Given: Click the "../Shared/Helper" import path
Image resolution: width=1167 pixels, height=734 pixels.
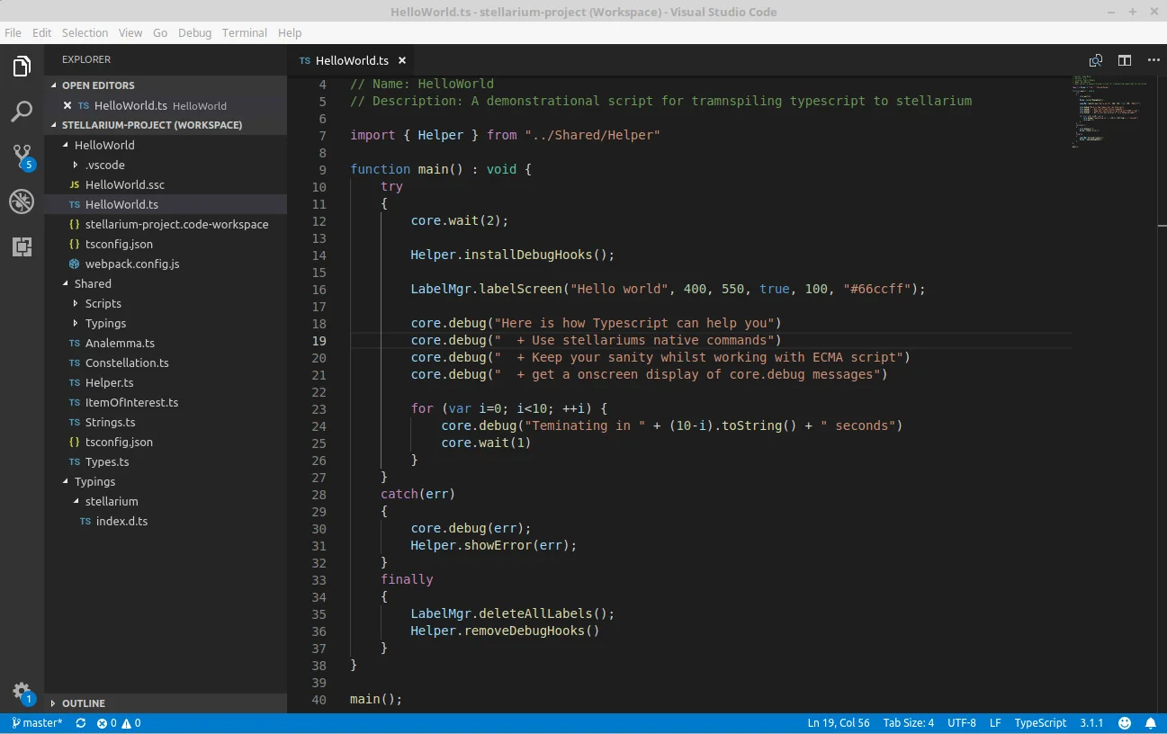Looking at the screenshot, I should tap(593, 135).
